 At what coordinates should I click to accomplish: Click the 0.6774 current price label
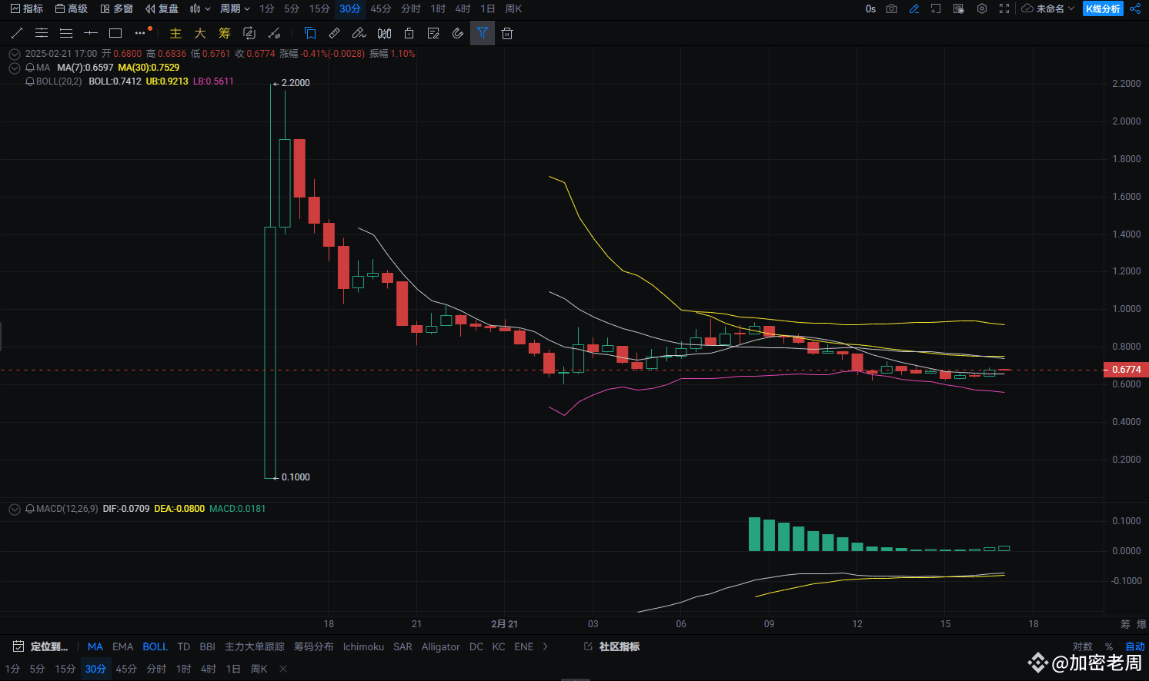(x=1126, y=370)
